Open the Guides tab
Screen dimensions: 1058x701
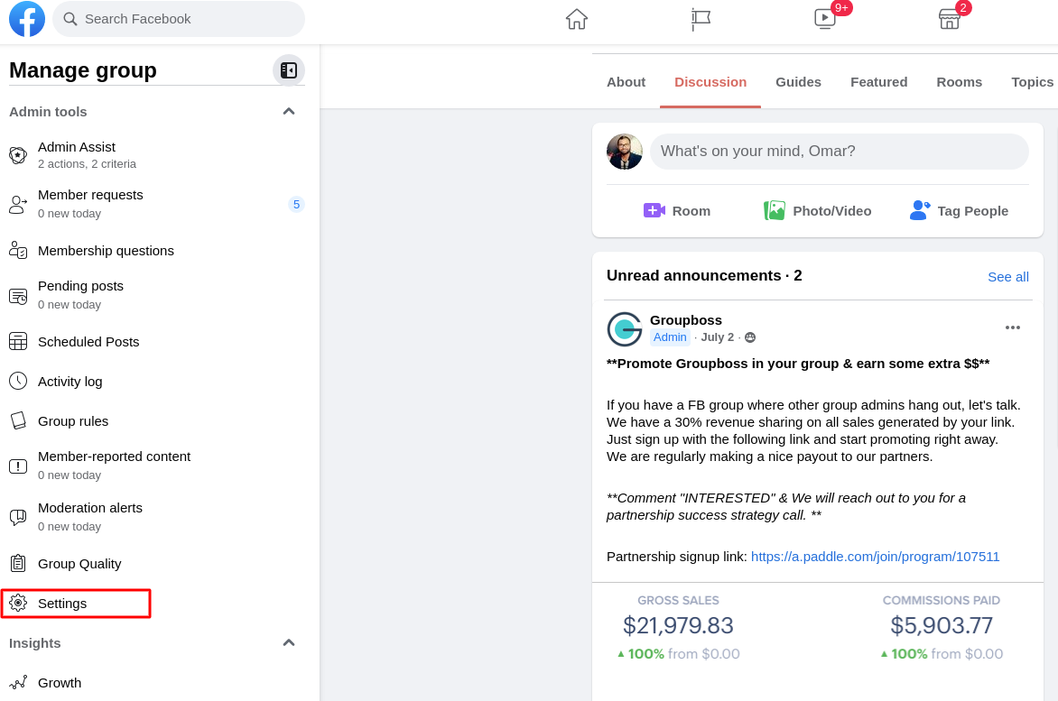point(798,82)
